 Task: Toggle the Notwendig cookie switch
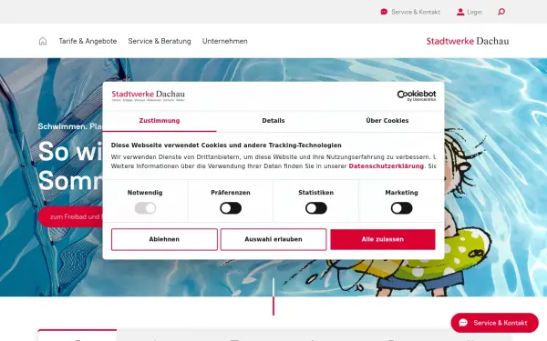point(145,208)
